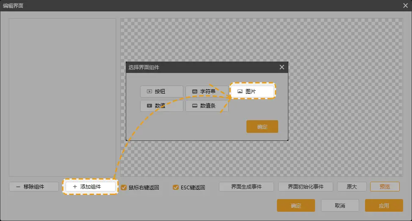
Task: Select the 按钮 component type
Action: point(162,92)
